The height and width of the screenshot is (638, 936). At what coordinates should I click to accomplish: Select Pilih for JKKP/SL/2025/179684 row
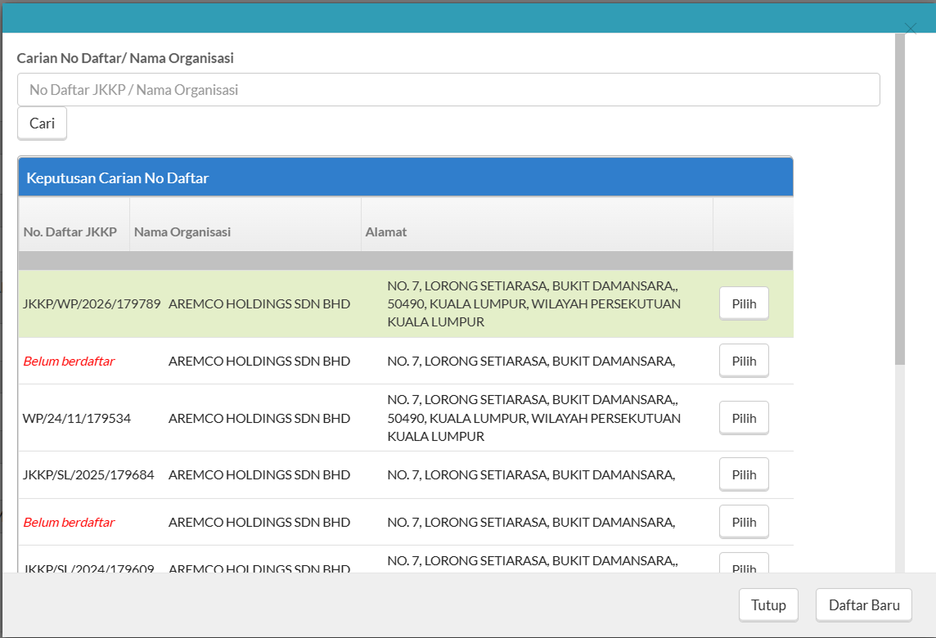coord(744,475)
